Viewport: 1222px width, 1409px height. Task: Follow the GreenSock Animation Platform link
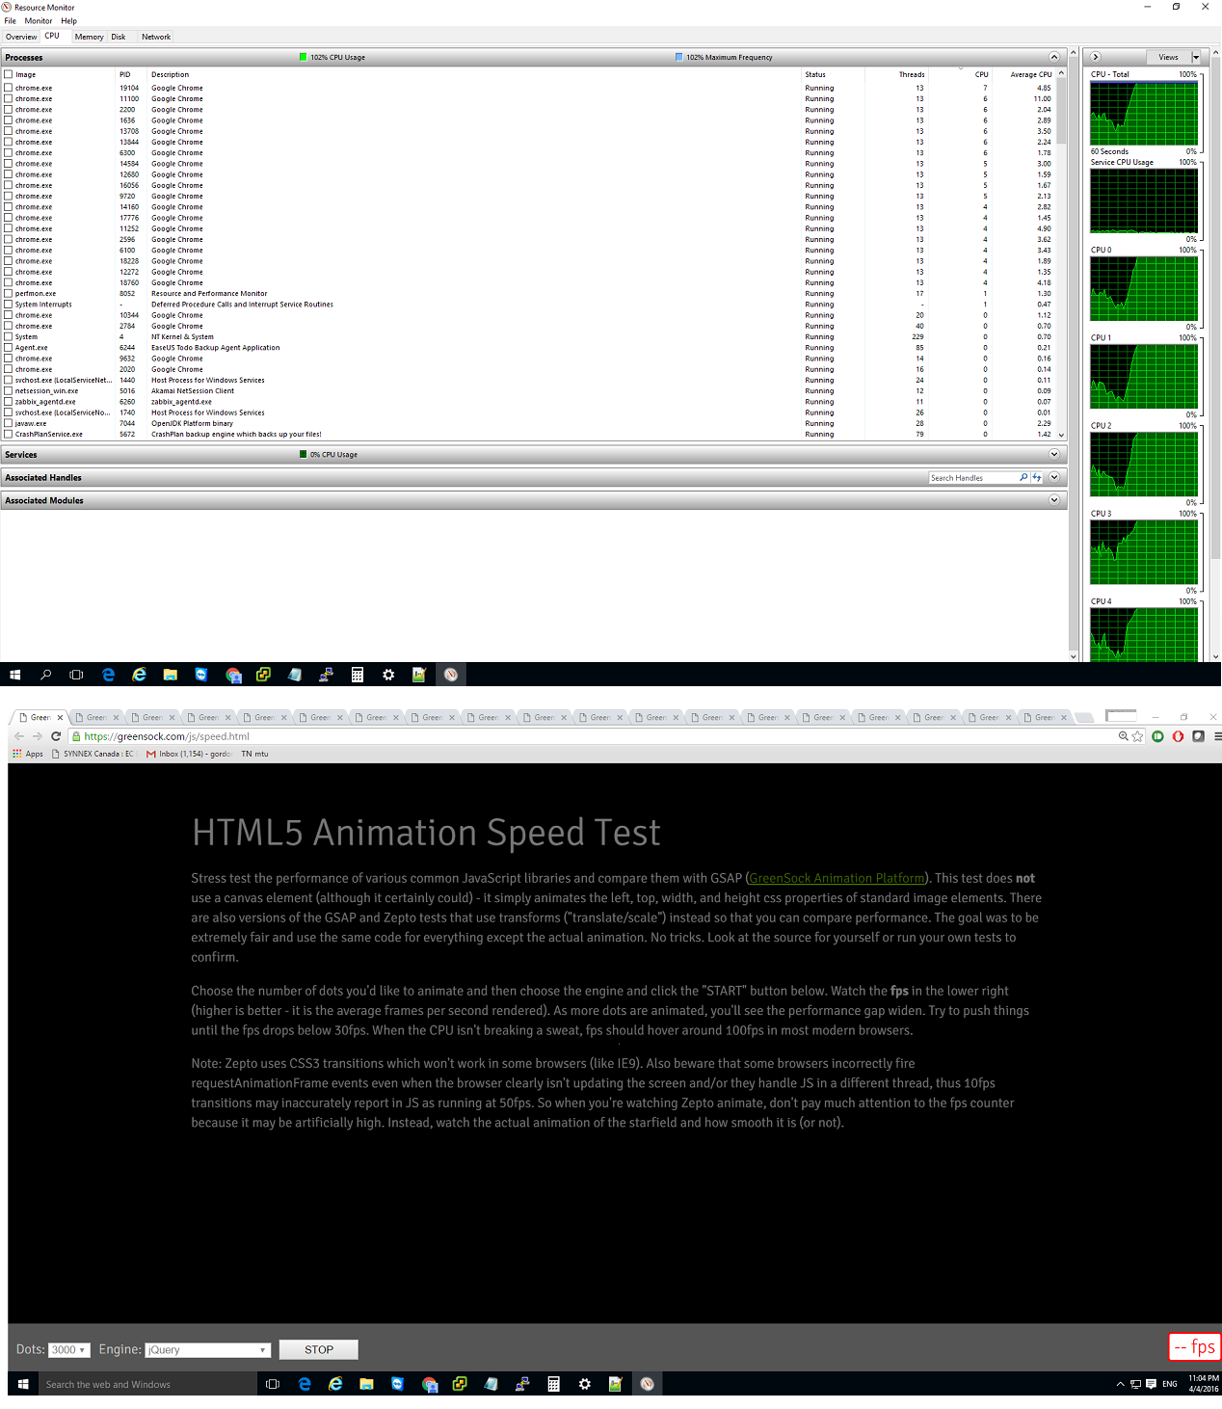tap(837, 878)
